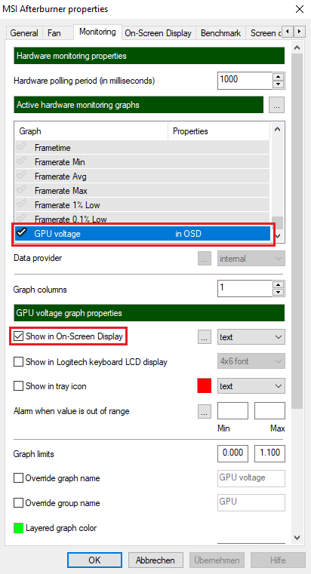Open the Data provider dropdown

pos(251,259)
